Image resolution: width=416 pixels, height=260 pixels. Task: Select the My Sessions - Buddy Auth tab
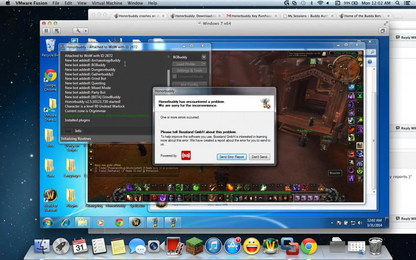tap(308, 16)
